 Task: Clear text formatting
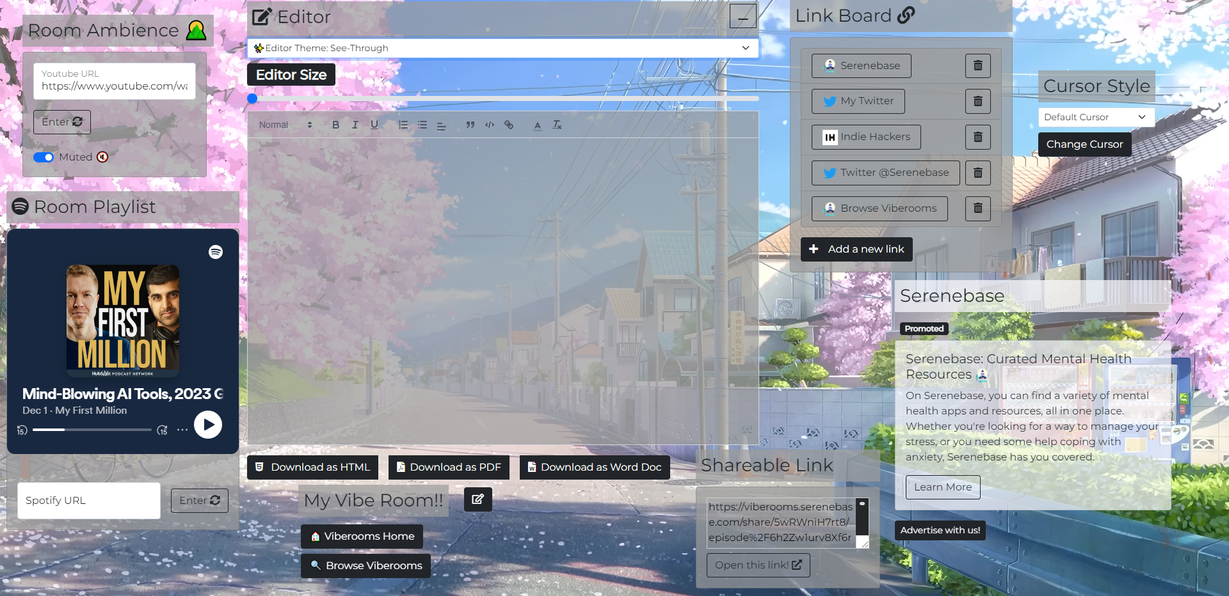(x=557, y=125)
